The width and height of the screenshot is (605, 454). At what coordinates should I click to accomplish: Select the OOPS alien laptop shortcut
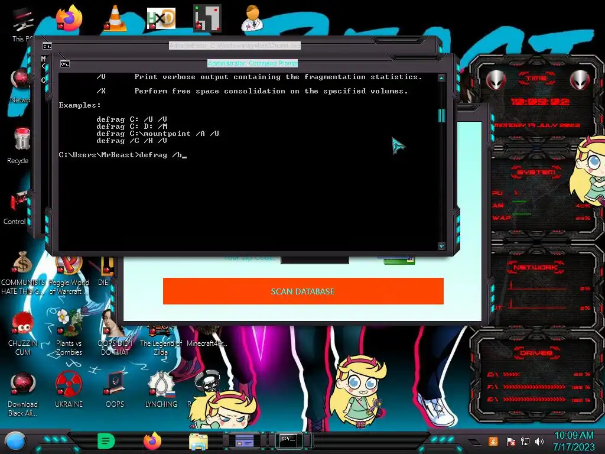(x=115, y=390)
